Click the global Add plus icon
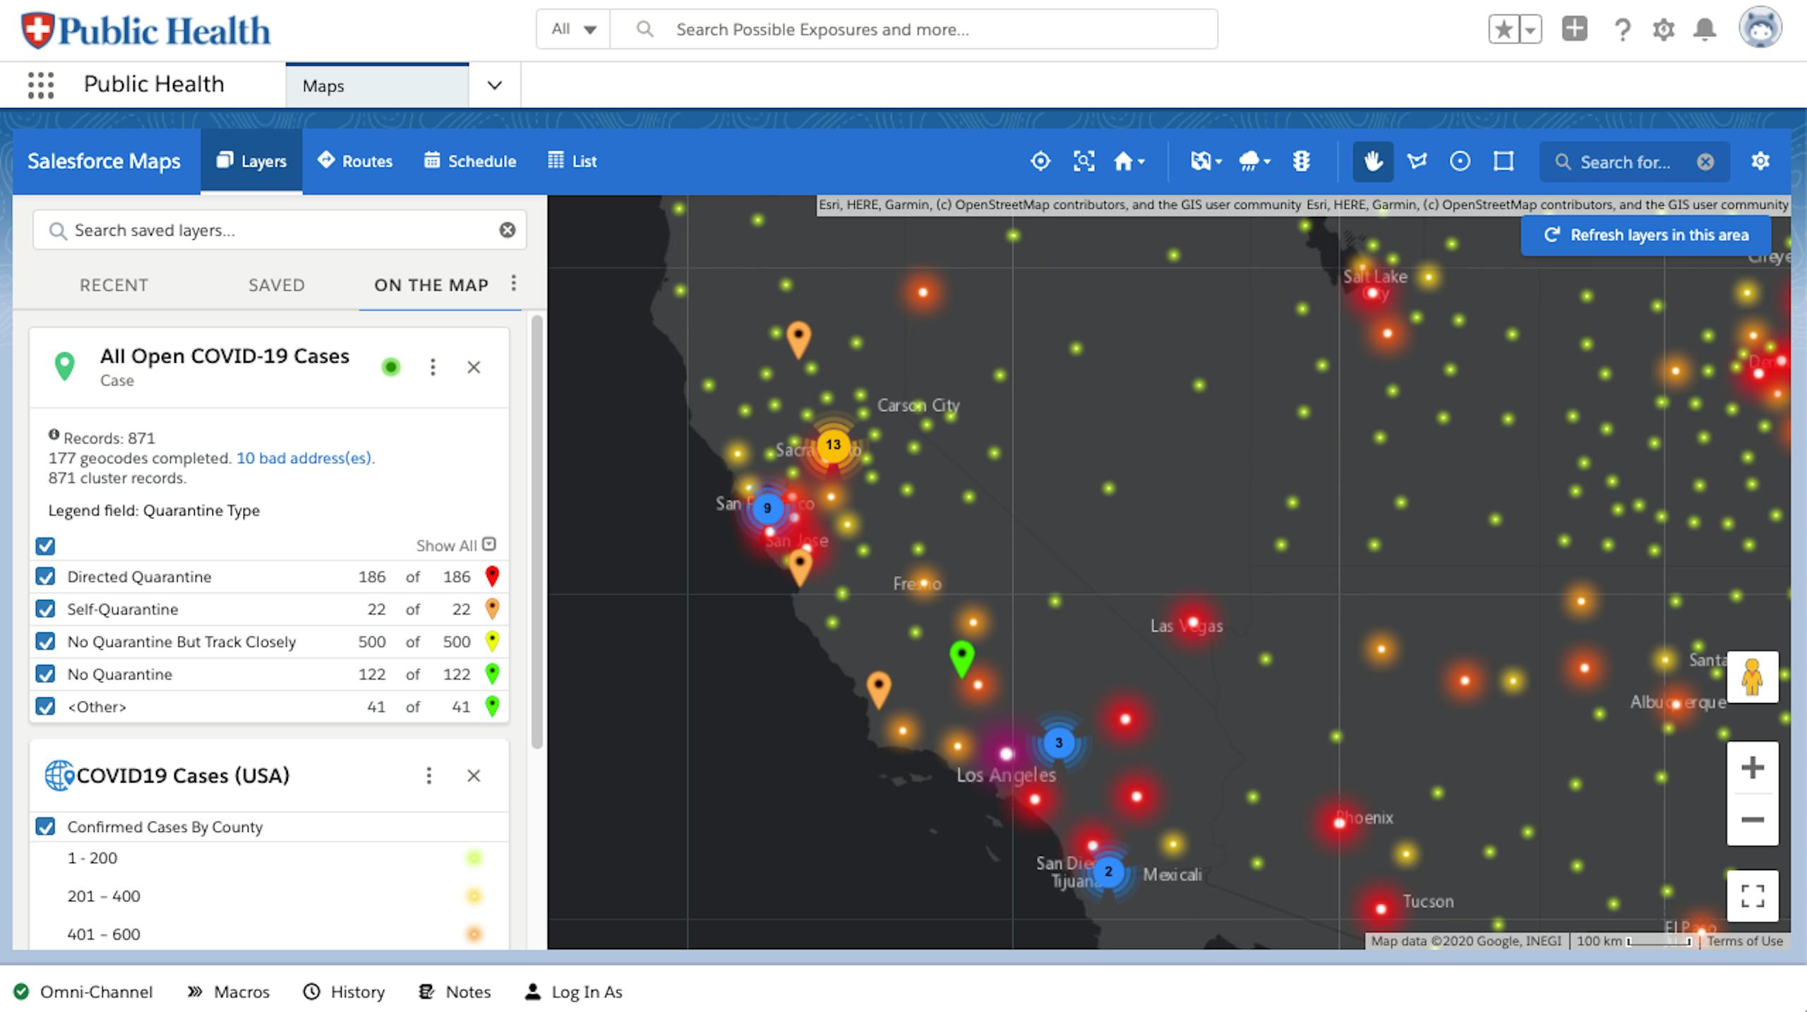This screenshot has width=1807, height=1012. point(1575,29)
